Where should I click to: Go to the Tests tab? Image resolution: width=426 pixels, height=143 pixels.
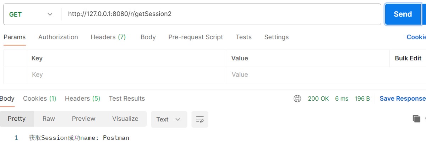tap(244, 37)
